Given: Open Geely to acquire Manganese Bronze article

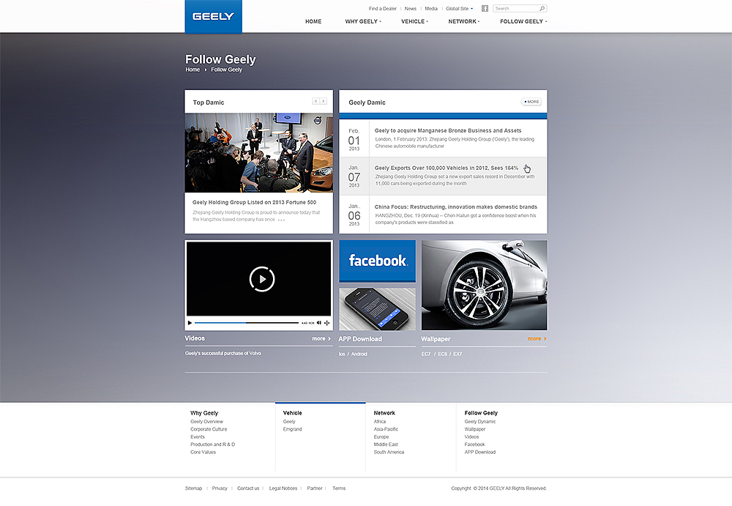Looking at the screenshot, I should click(x=448, y=130).
